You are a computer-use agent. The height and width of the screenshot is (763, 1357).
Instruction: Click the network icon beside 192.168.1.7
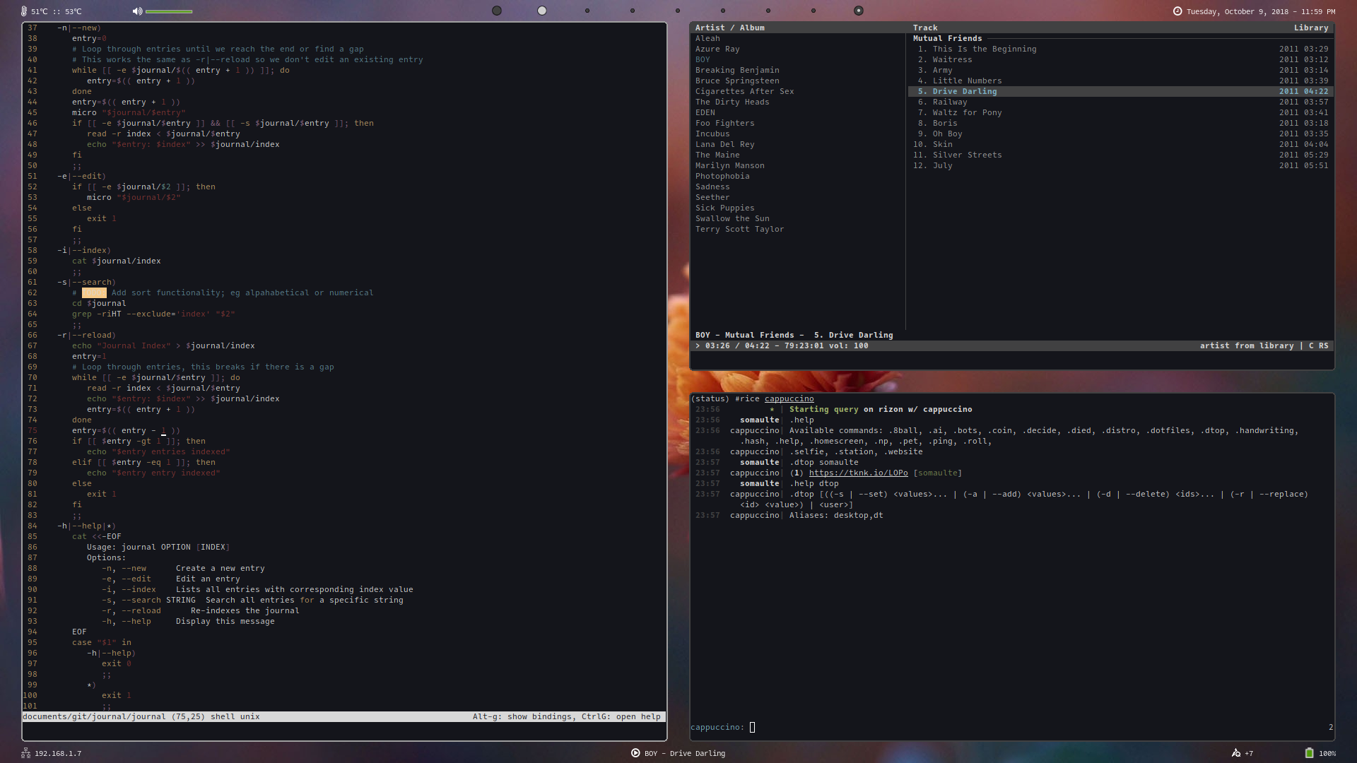[x=25, y=753]
